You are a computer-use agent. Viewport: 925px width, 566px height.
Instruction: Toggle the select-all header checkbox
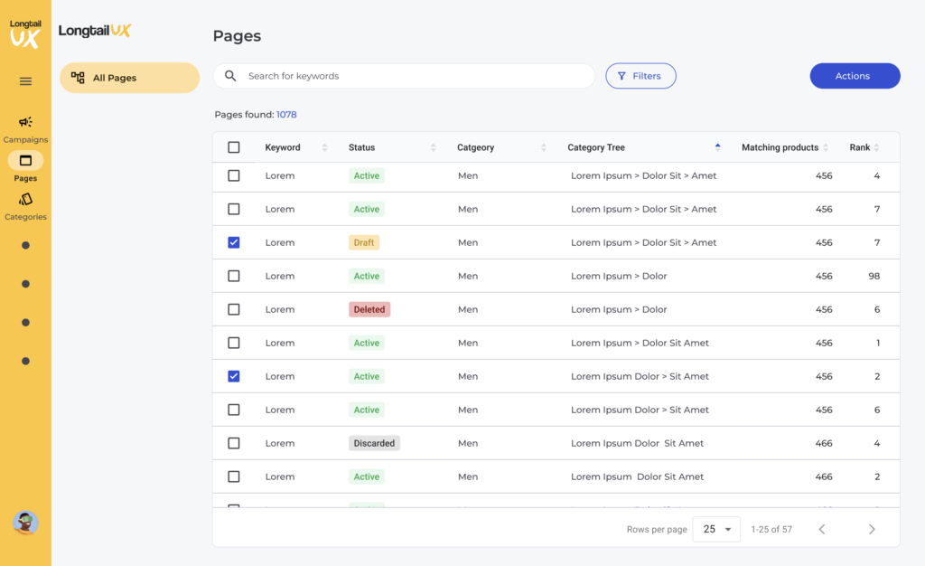[x=234, y=147]
